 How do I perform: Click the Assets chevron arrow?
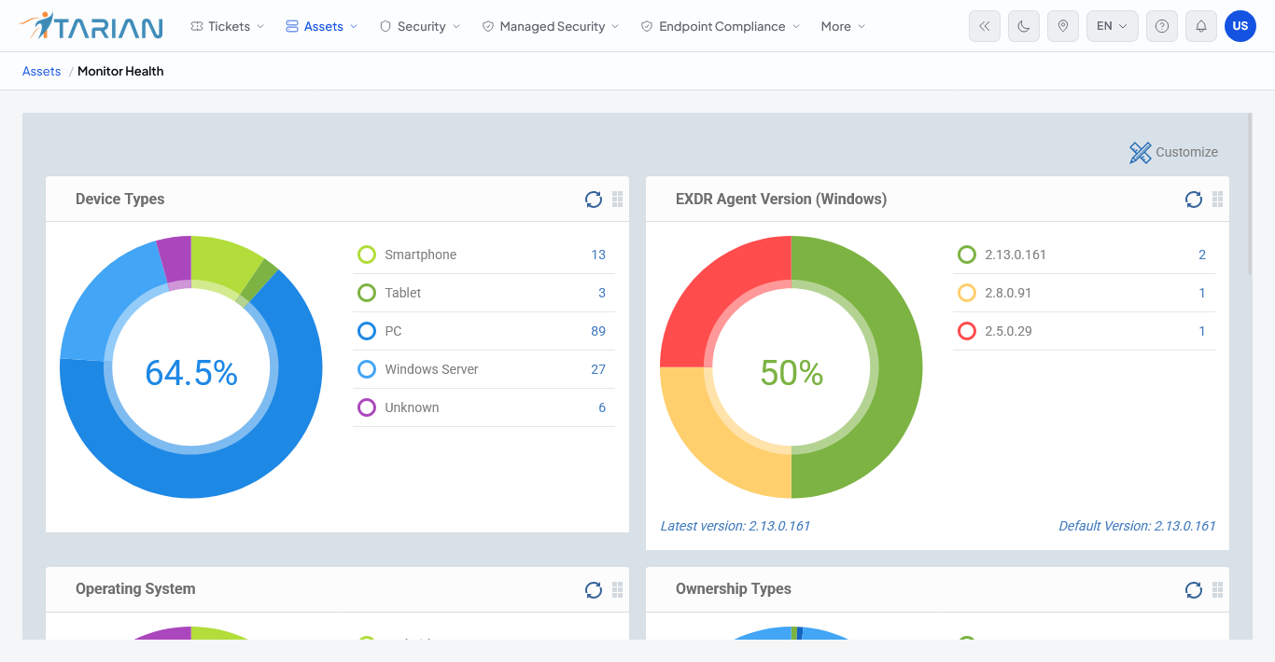354,26
